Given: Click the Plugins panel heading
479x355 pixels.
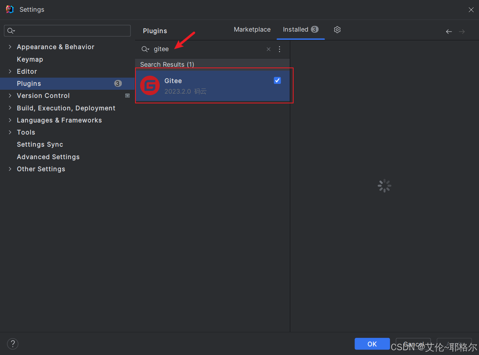Looking at the screenshot, I should (155, 31).
